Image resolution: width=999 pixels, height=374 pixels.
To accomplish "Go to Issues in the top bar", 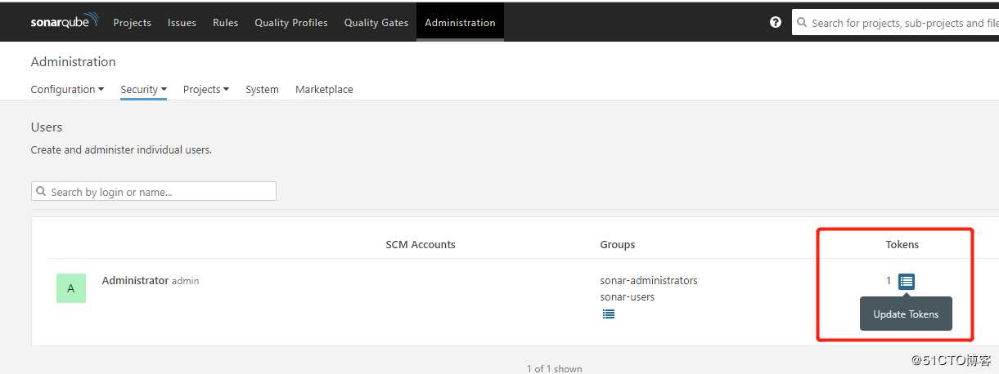I will [x=182, y=23].
